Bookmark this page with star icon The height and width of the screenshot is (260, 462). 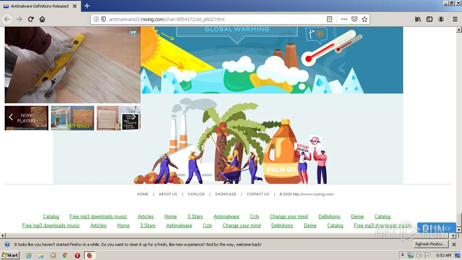tap(365, 19)
